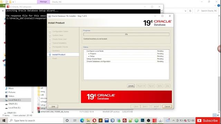Click the red setup application file icon

[39, 108]
